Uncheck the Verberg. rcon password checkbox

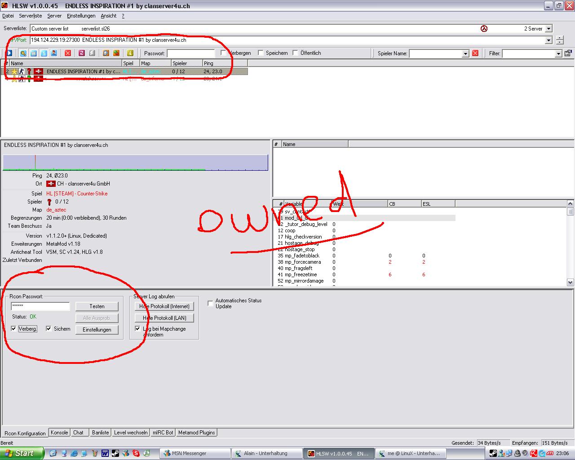tap(14, 329)
